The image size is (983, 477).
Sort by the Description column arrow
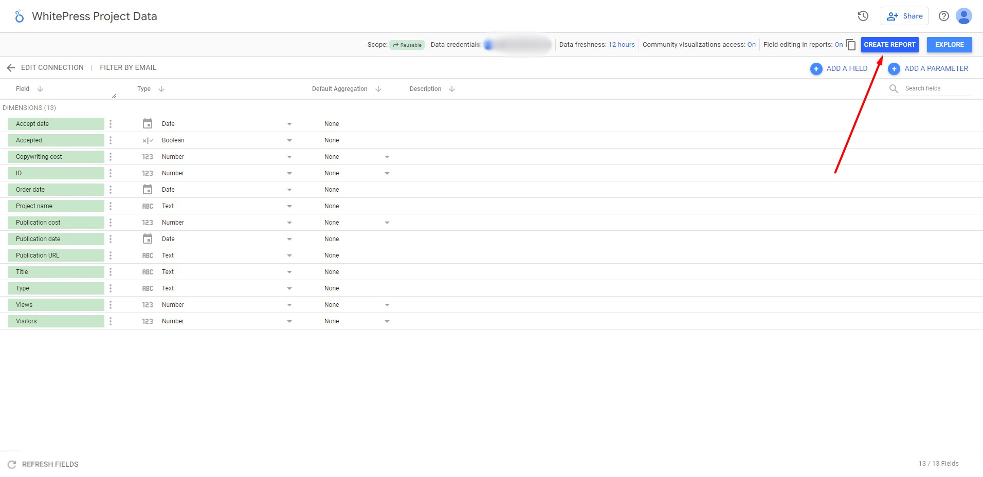point(452,89)
